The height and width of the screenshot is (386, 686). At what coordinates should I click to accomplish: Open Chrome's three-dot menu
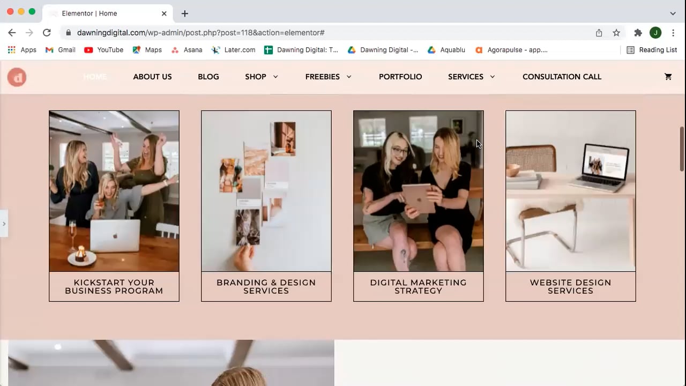coord(673,33)
